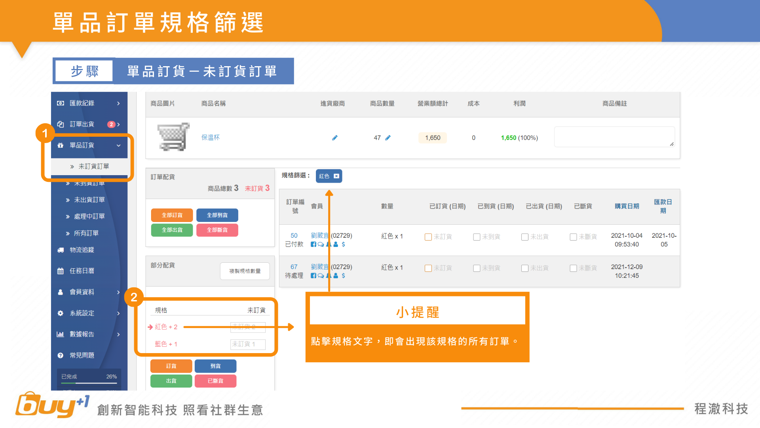Edit product quantity via pencil next to 47
Screen dimensions: 760x428
pyautogui.click(x=388, y=138)
